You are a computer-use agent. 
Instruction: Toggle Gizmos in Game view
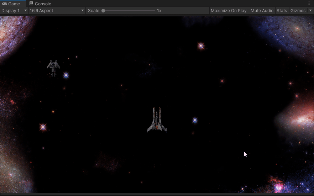click(x=298, y=11)
